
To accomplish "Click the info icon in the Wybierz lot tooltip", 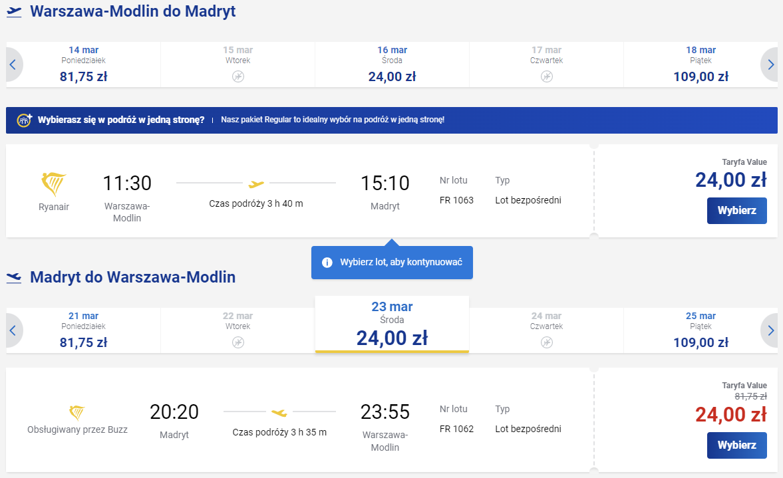I will [x=327, y=263].
